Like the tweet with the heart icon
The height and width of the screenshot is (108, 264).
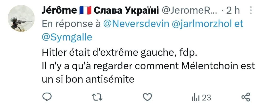pyautogui.click(x=147, y=97)
